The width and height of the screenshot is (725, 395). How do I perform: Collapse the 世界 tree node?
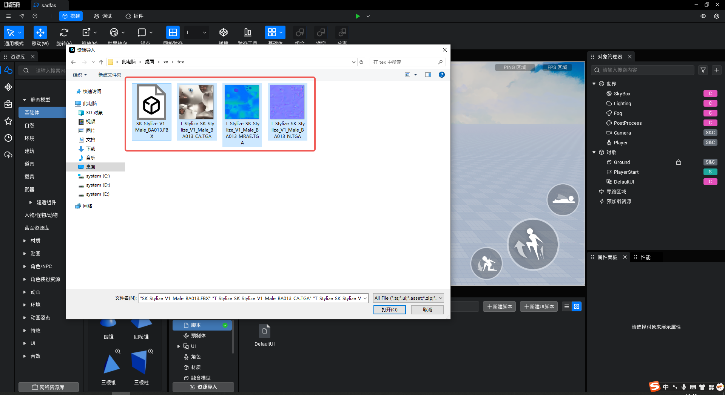[x=594, y=84]
